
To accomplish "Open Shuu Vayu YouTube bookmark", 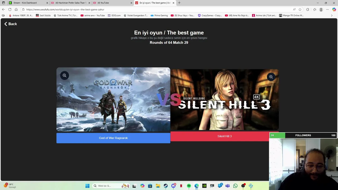I will [x=182, y=16].
